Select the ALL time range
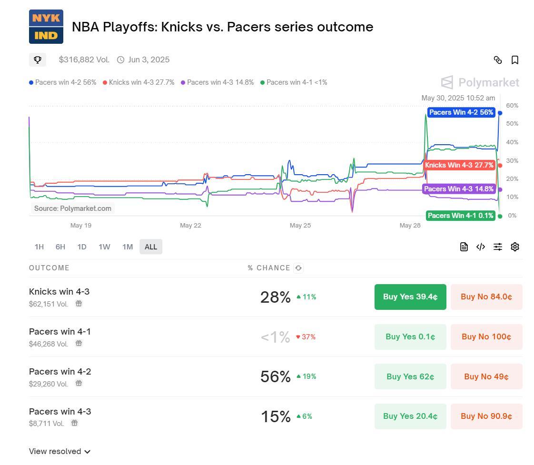 (150, 247)
